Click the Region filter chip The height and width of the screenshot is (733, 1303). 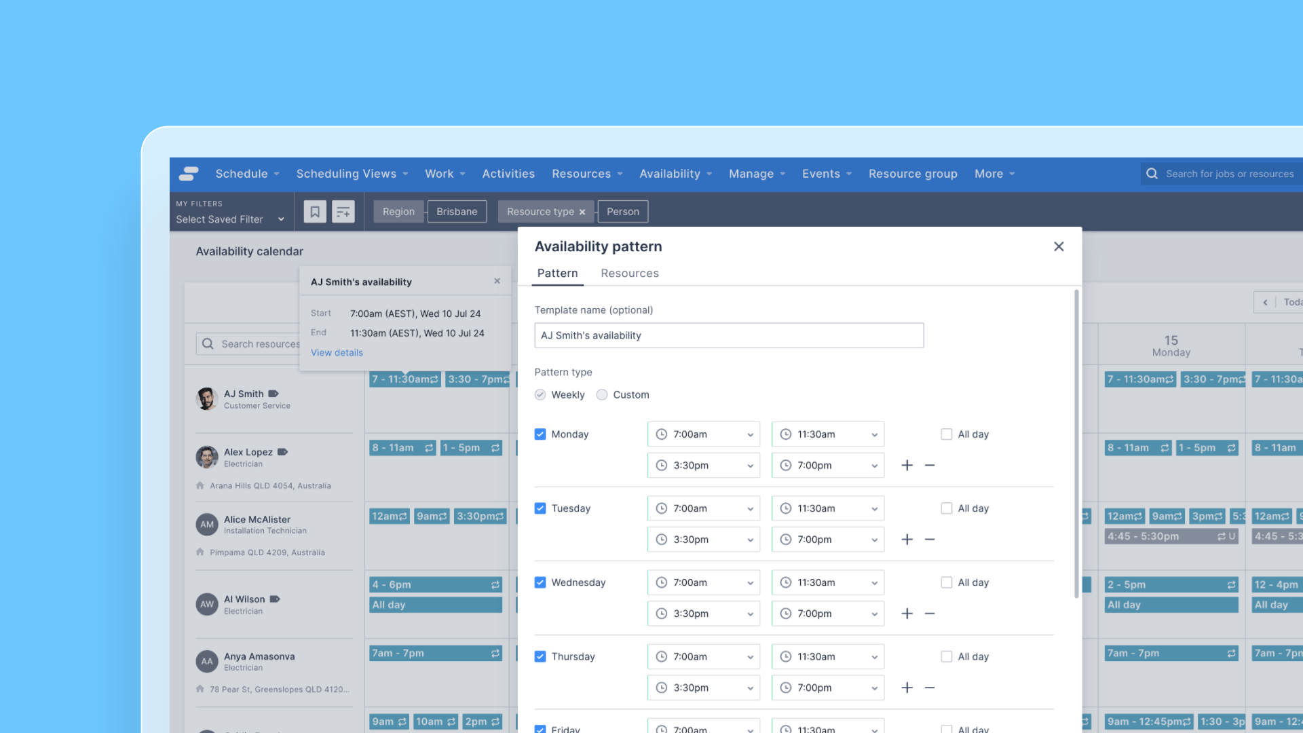[398, 212]
